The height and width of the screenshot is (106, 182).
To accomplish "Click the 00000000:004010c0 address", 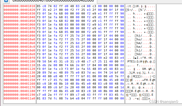I will (19, 47).
